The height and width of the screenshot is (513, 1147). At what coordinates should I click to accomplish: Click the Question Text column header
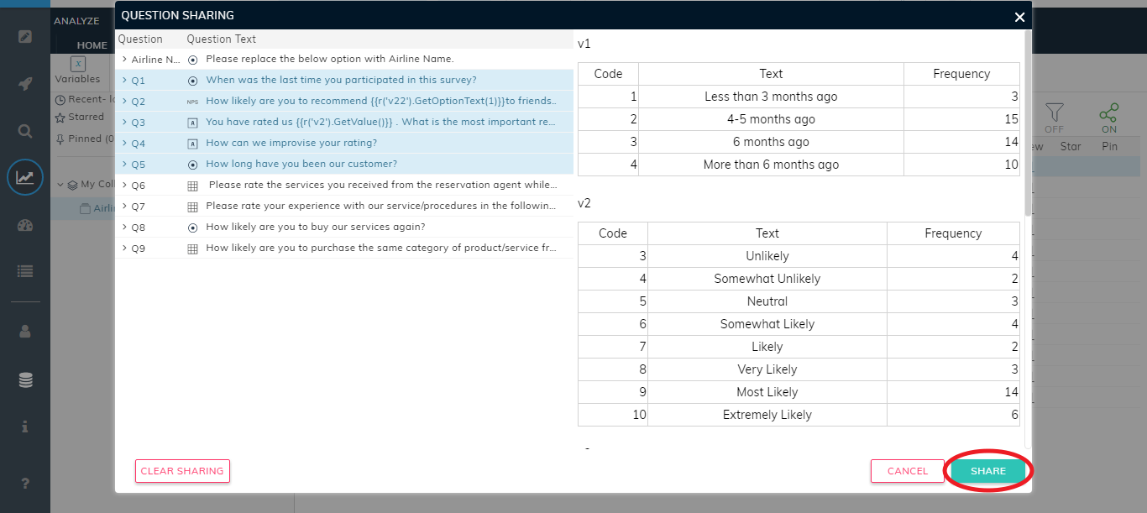[x=222, y=39]
